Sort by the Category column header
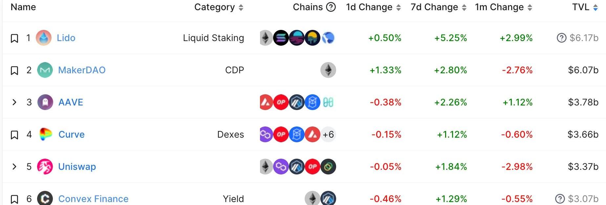The width and height of the screenshot is (606, 205). [x=219, y=7]
